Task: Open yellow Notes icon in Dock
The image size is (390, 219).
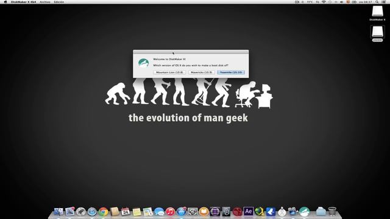Action: [x=136, y=212]
